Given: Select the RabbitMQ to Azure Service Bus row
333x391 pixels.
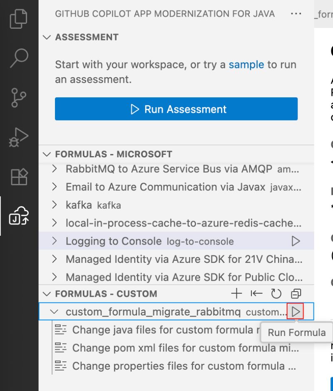Looking at the screenshot, I should click(176, 169).
